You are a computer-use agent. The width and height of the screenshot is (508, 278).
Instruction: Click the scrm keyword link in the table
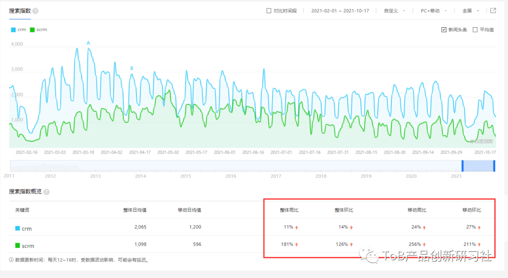(27, 245)
